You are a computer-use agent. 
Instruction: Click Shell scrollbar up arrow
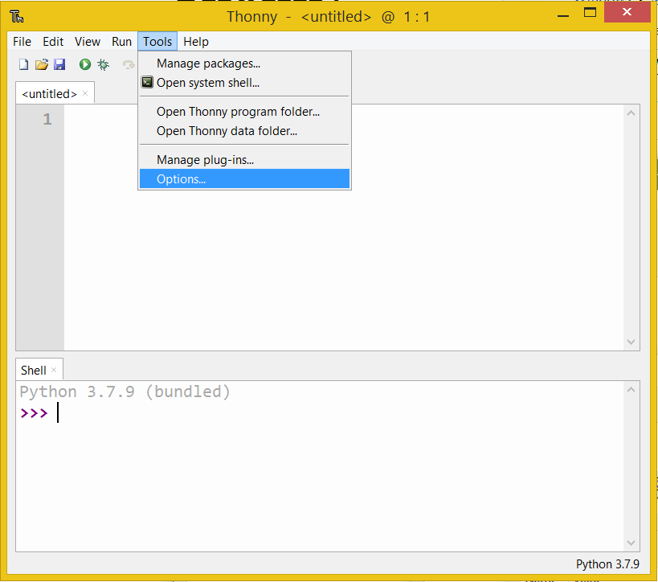(x=631, y=390)
